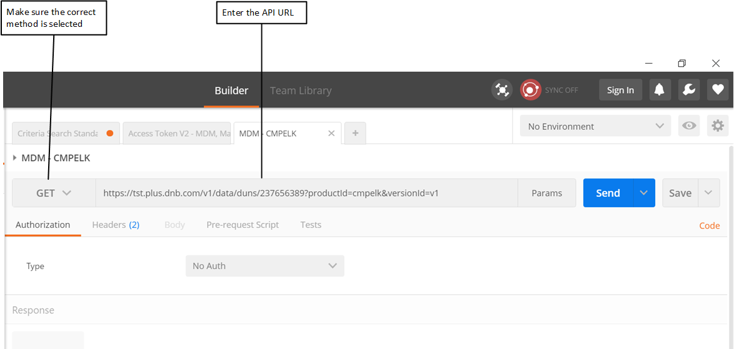The width and height of the screenshot is (734, 349).
Task: Click the orange Code link
Action: pos(709,225)
